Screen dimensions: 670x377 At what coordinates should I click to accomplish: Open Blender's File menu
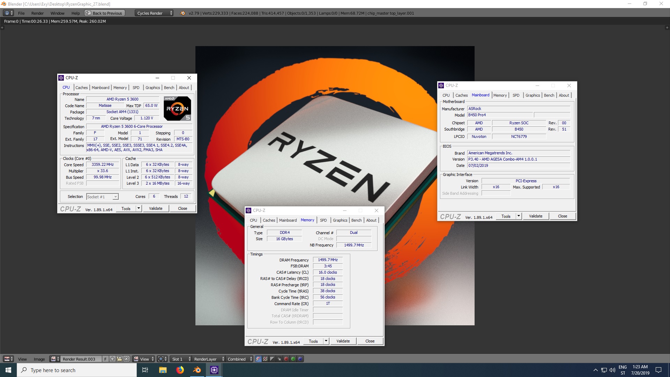point(21,13)
